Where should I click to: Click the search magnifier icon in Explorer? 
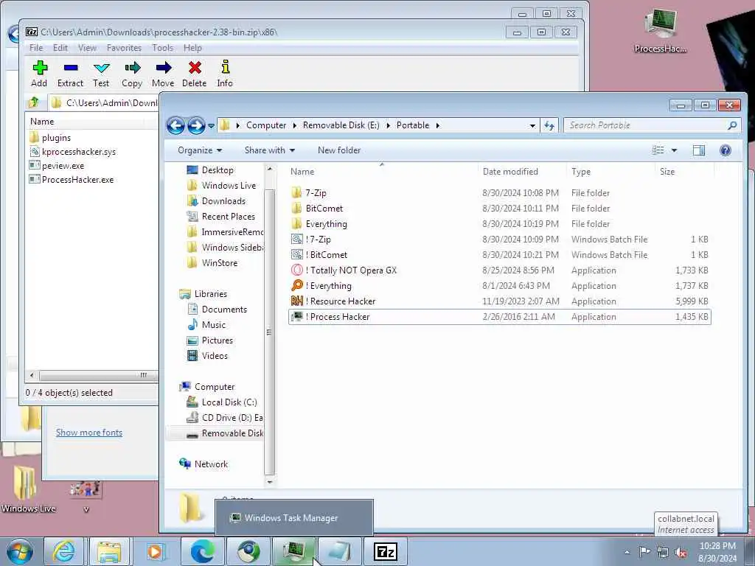[x=732, y=125]
